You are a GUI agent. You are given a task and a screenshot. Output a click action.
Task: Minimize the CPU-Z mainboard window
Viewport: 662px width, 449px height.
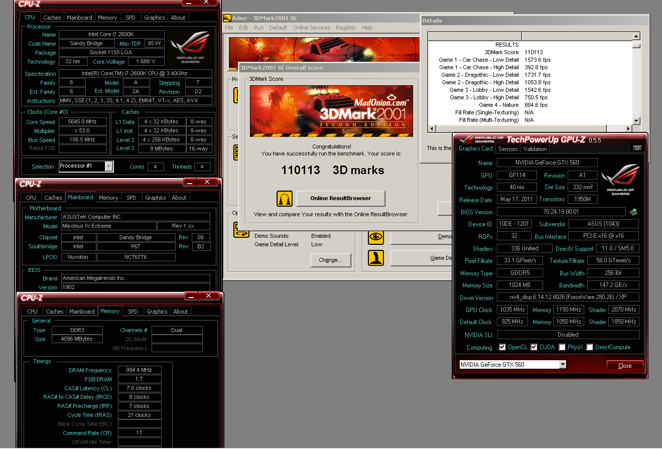[x=189, y=182]
